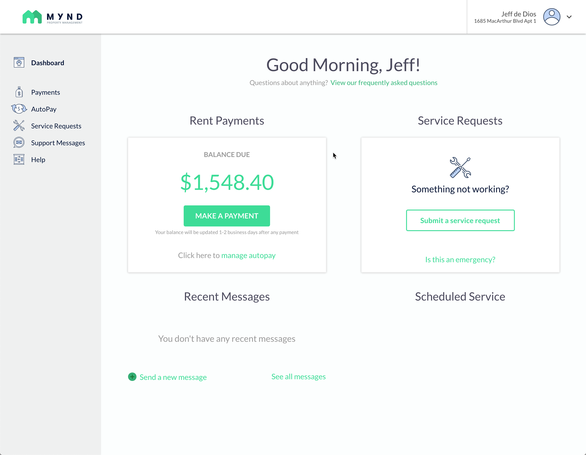Open the frequently asked questions link
The image size is (586, 455).
tap(384, 83)
